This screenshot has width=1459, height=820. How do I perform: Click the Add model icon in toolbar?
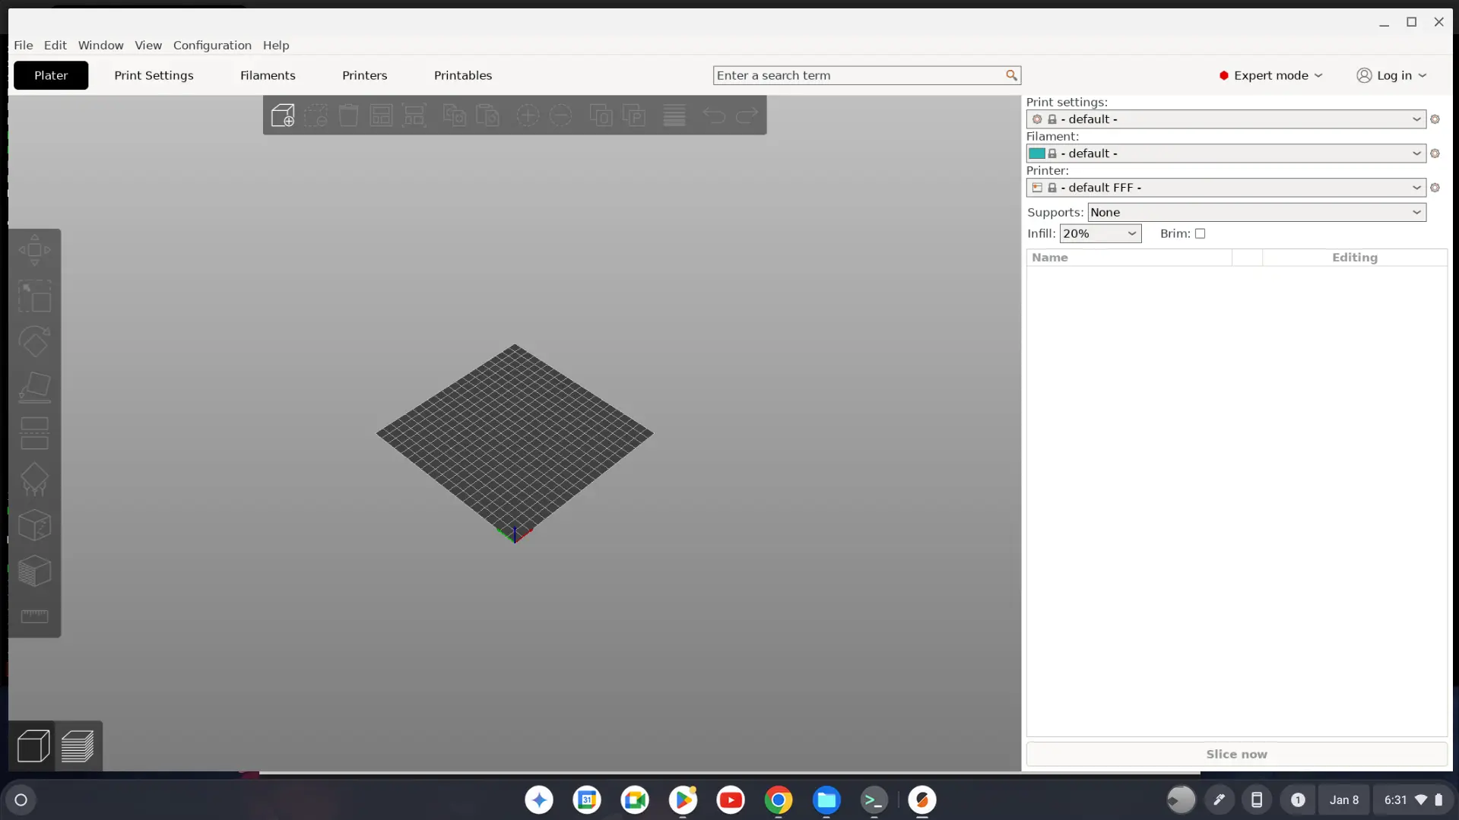pyautogui.click(x=282, y=116)
